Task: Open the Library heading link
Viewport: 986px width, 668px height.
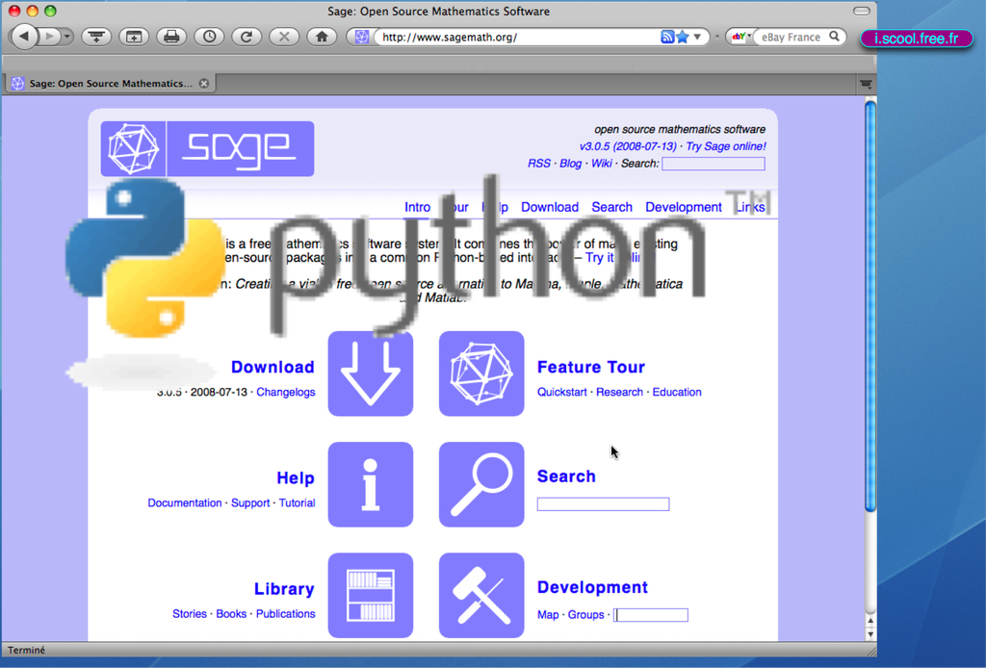Action: 284,589
